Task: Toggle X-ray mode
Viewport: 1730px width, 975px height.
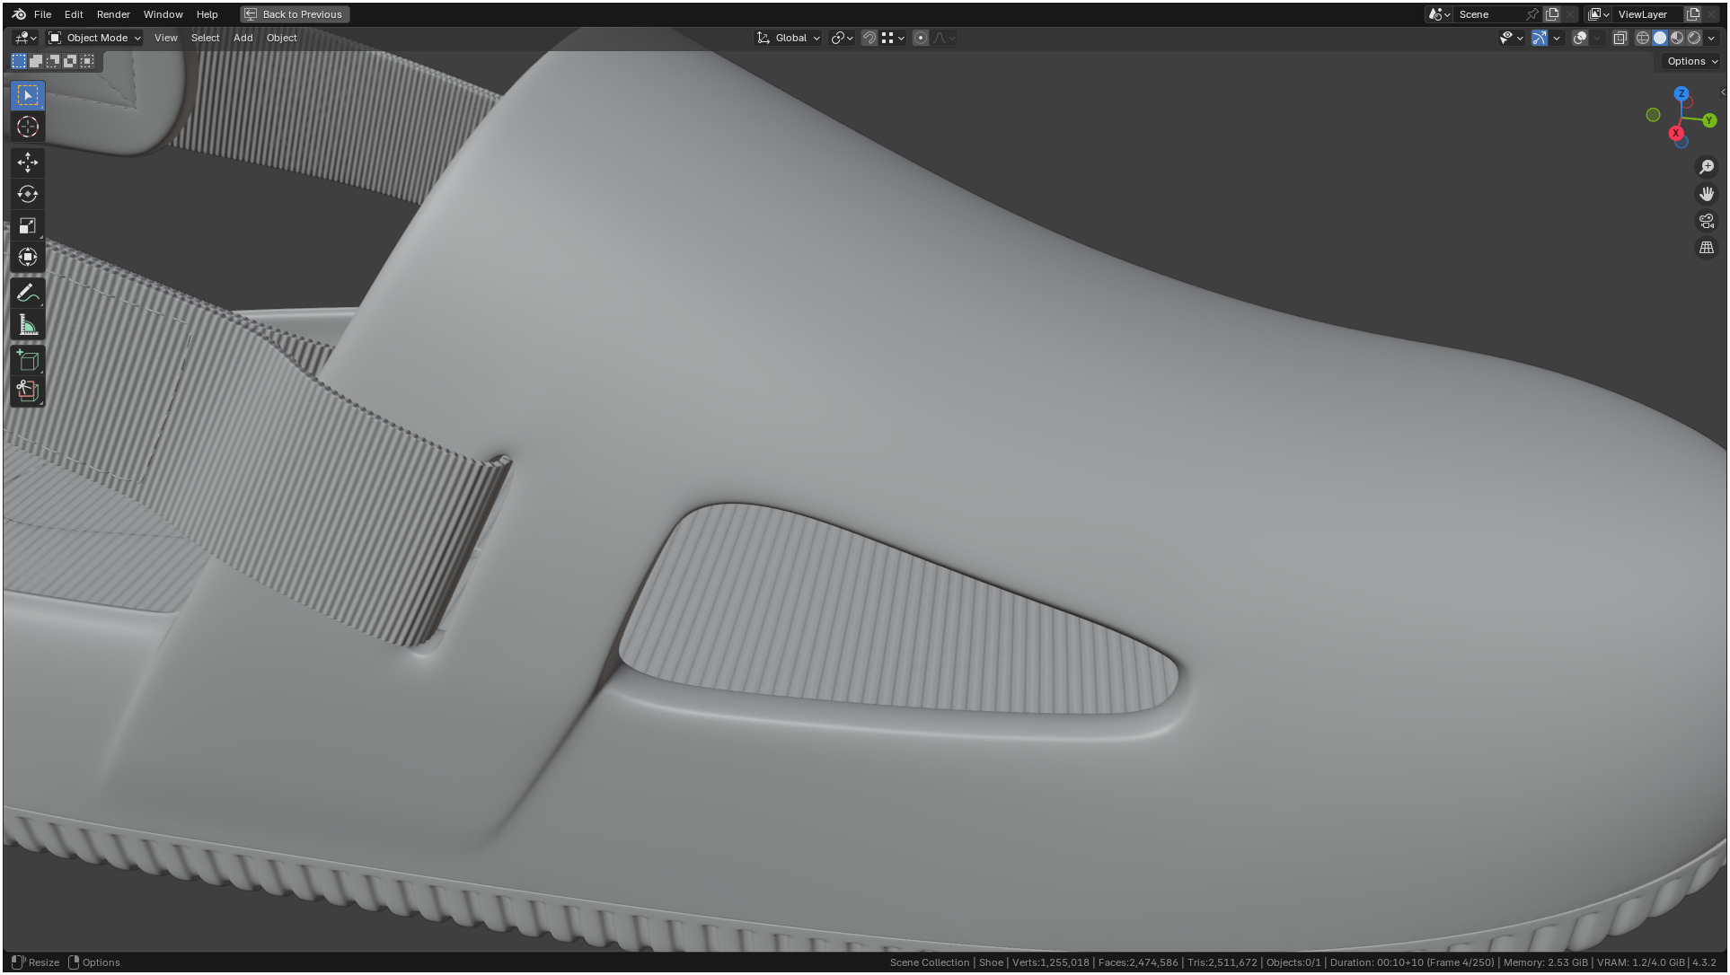Action: pos(1620,38)
